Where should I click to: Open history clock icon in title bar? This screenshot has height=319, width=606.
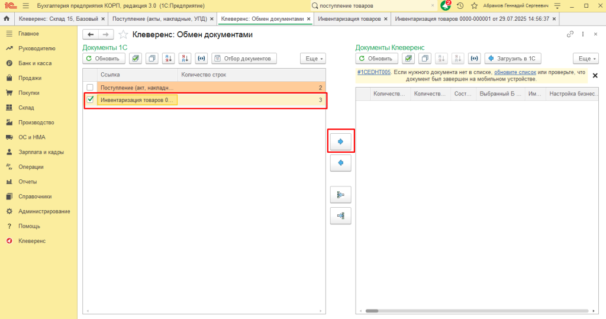pyautogui.click(x=460, y=5)
